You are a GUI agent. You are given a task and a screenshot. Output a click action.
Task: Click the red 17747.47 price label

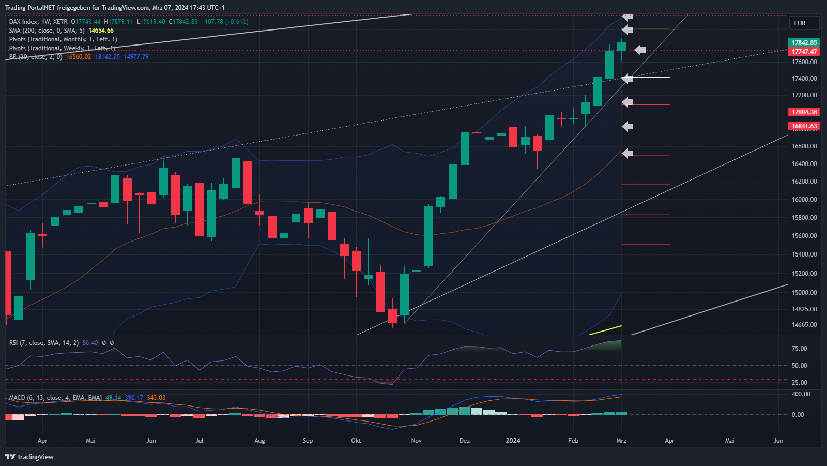(x=804, y=52)
